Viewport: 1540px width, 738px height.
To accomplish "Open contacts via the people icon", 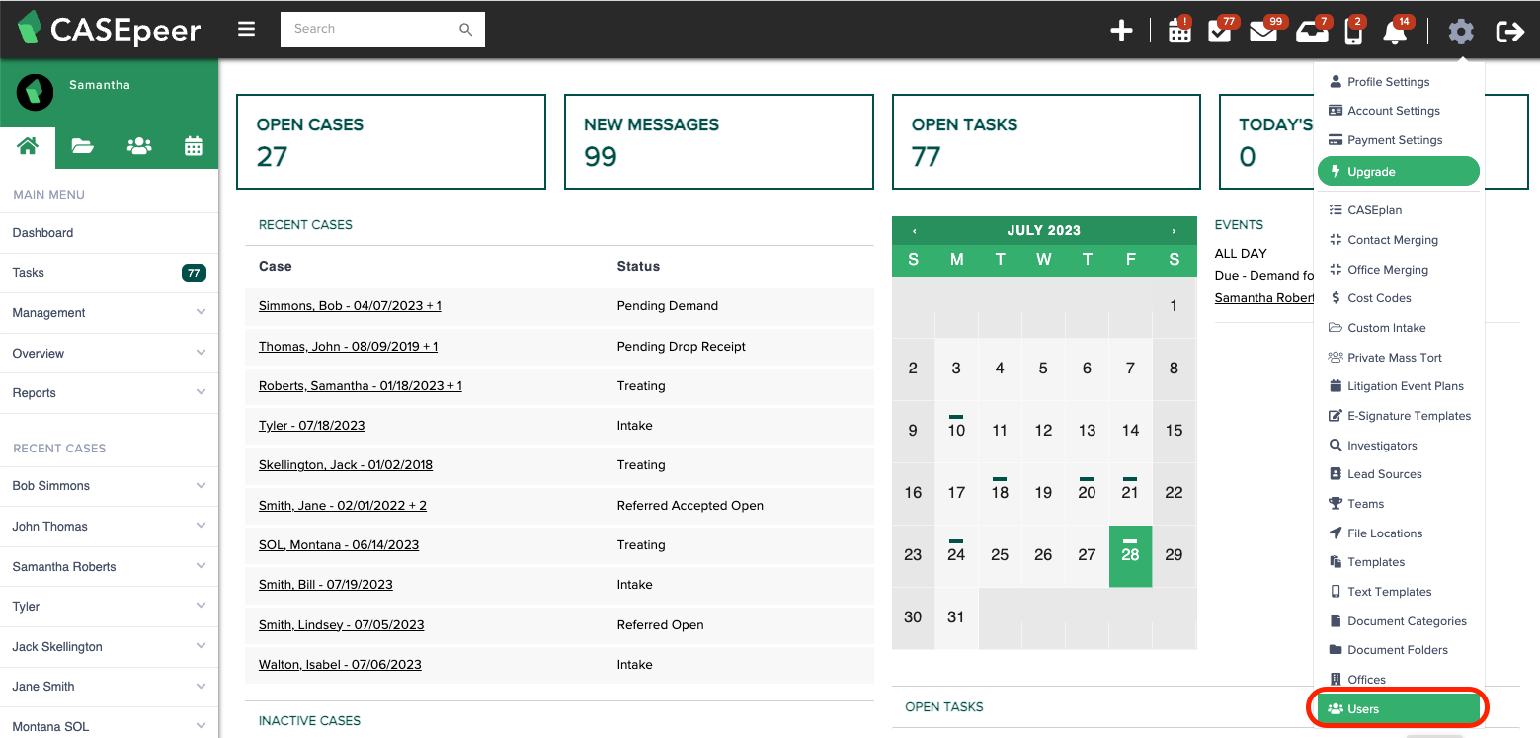I will click(138, 145).
